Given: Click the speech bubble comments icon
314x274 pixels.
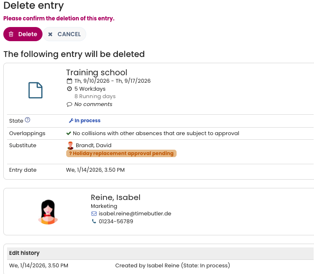Looking at the screenshot, I should tap(69, 104).
